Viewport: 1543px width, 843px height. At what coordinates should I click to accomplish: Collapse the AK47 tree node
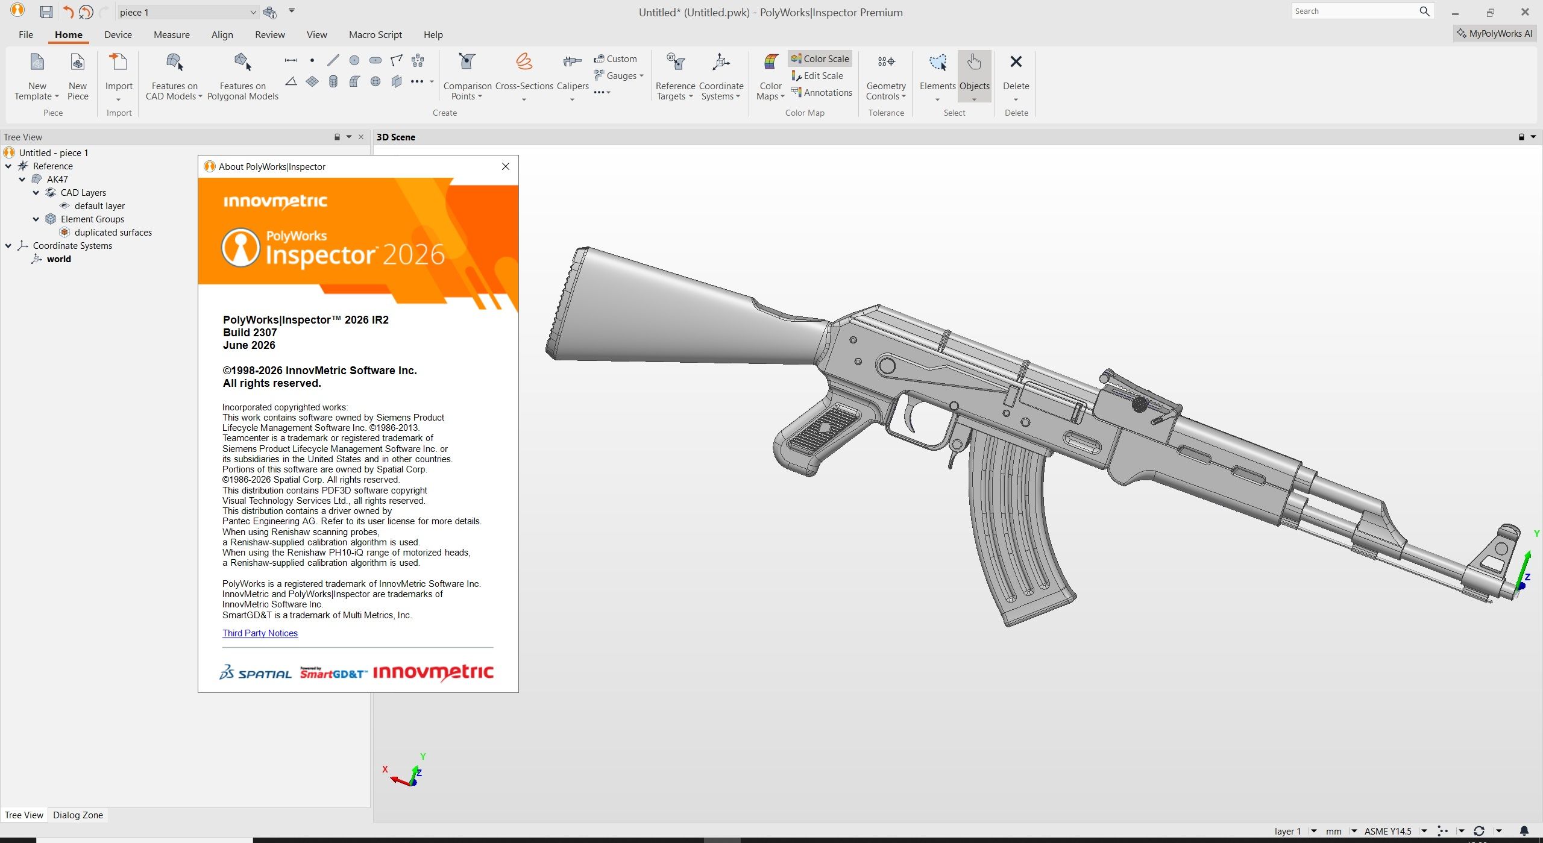(x=22, y=180)
